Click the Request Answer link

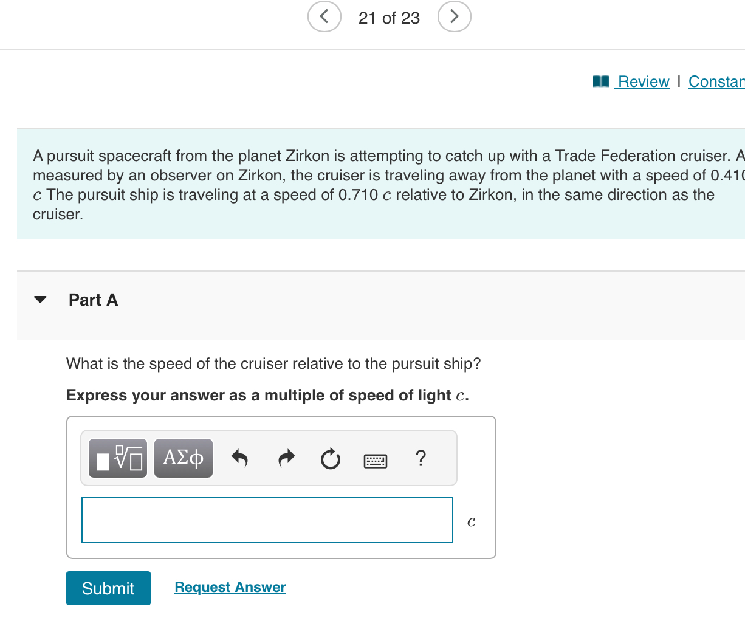pyautogui.click(x=230, y=587)
